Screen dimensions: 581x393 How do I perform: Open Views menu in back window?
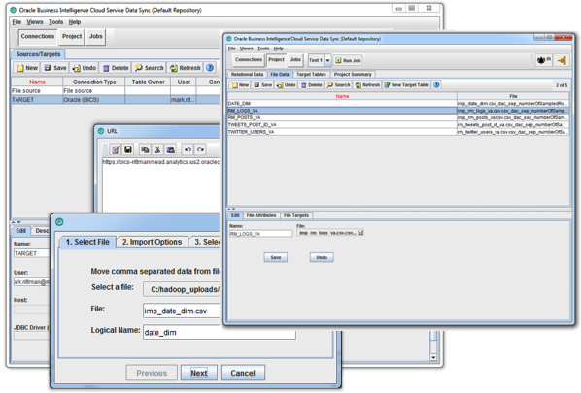coord(35,22)
